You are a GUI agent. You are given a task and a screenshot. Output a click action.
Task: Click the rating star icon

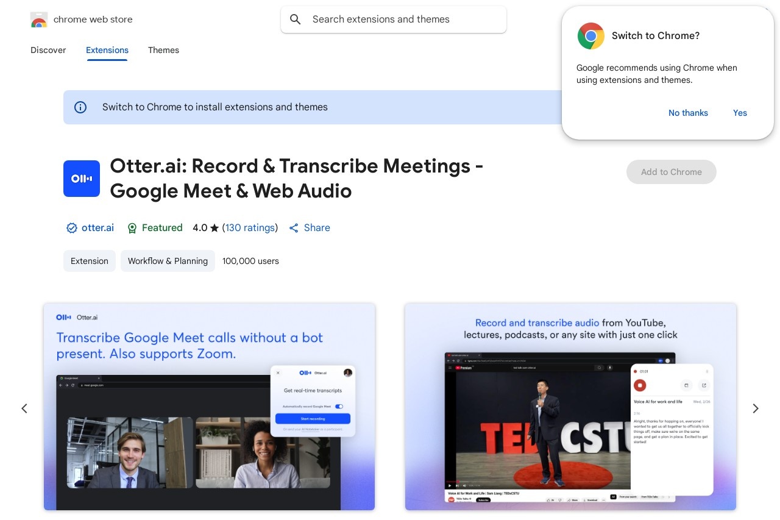214,228
